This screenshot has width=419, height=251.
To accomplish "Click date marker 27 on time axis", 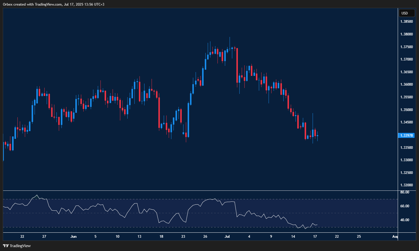I will tap(44, 237).
